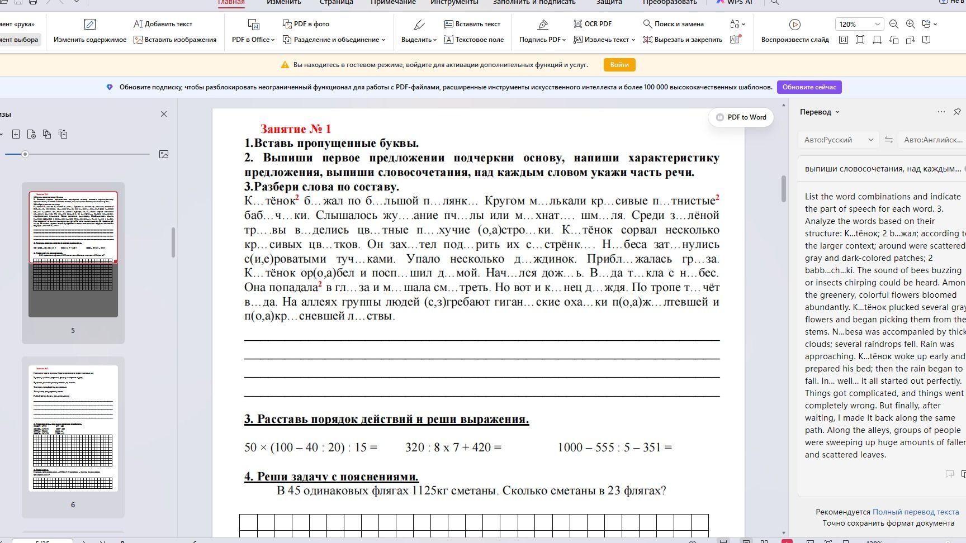Select the 'Текстовое поле' text box tool

474,40
